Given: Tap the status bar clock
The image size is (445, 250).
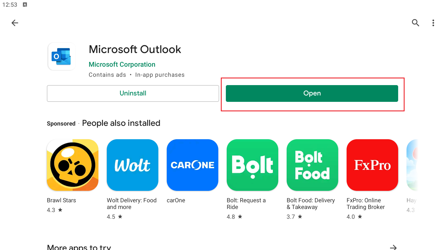Looking at the screenshot, I should (10, 4).
